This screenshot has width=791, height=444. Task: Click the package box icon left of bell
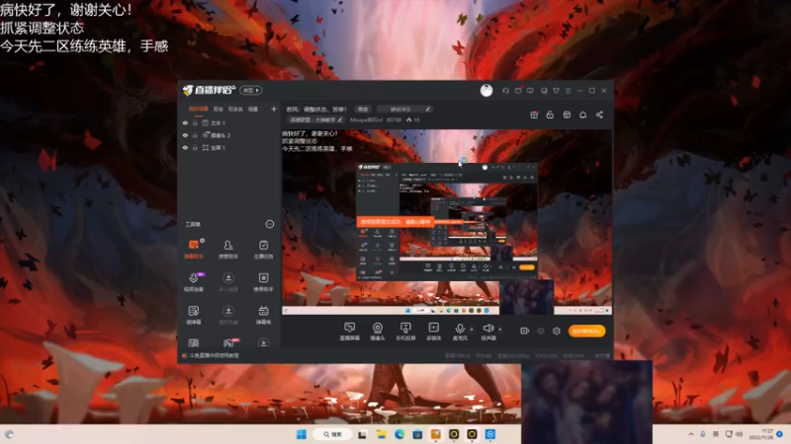coord(567,114)
